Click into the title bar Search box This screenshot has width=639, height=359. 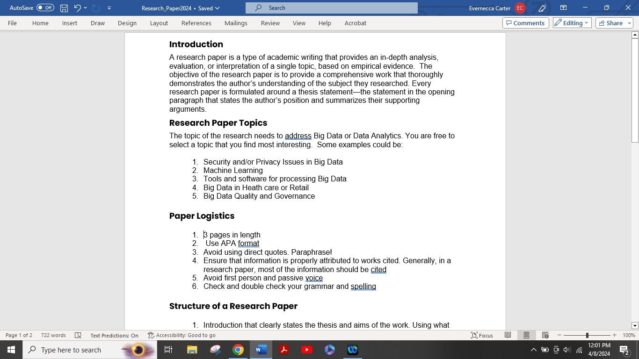coord(332,8)
